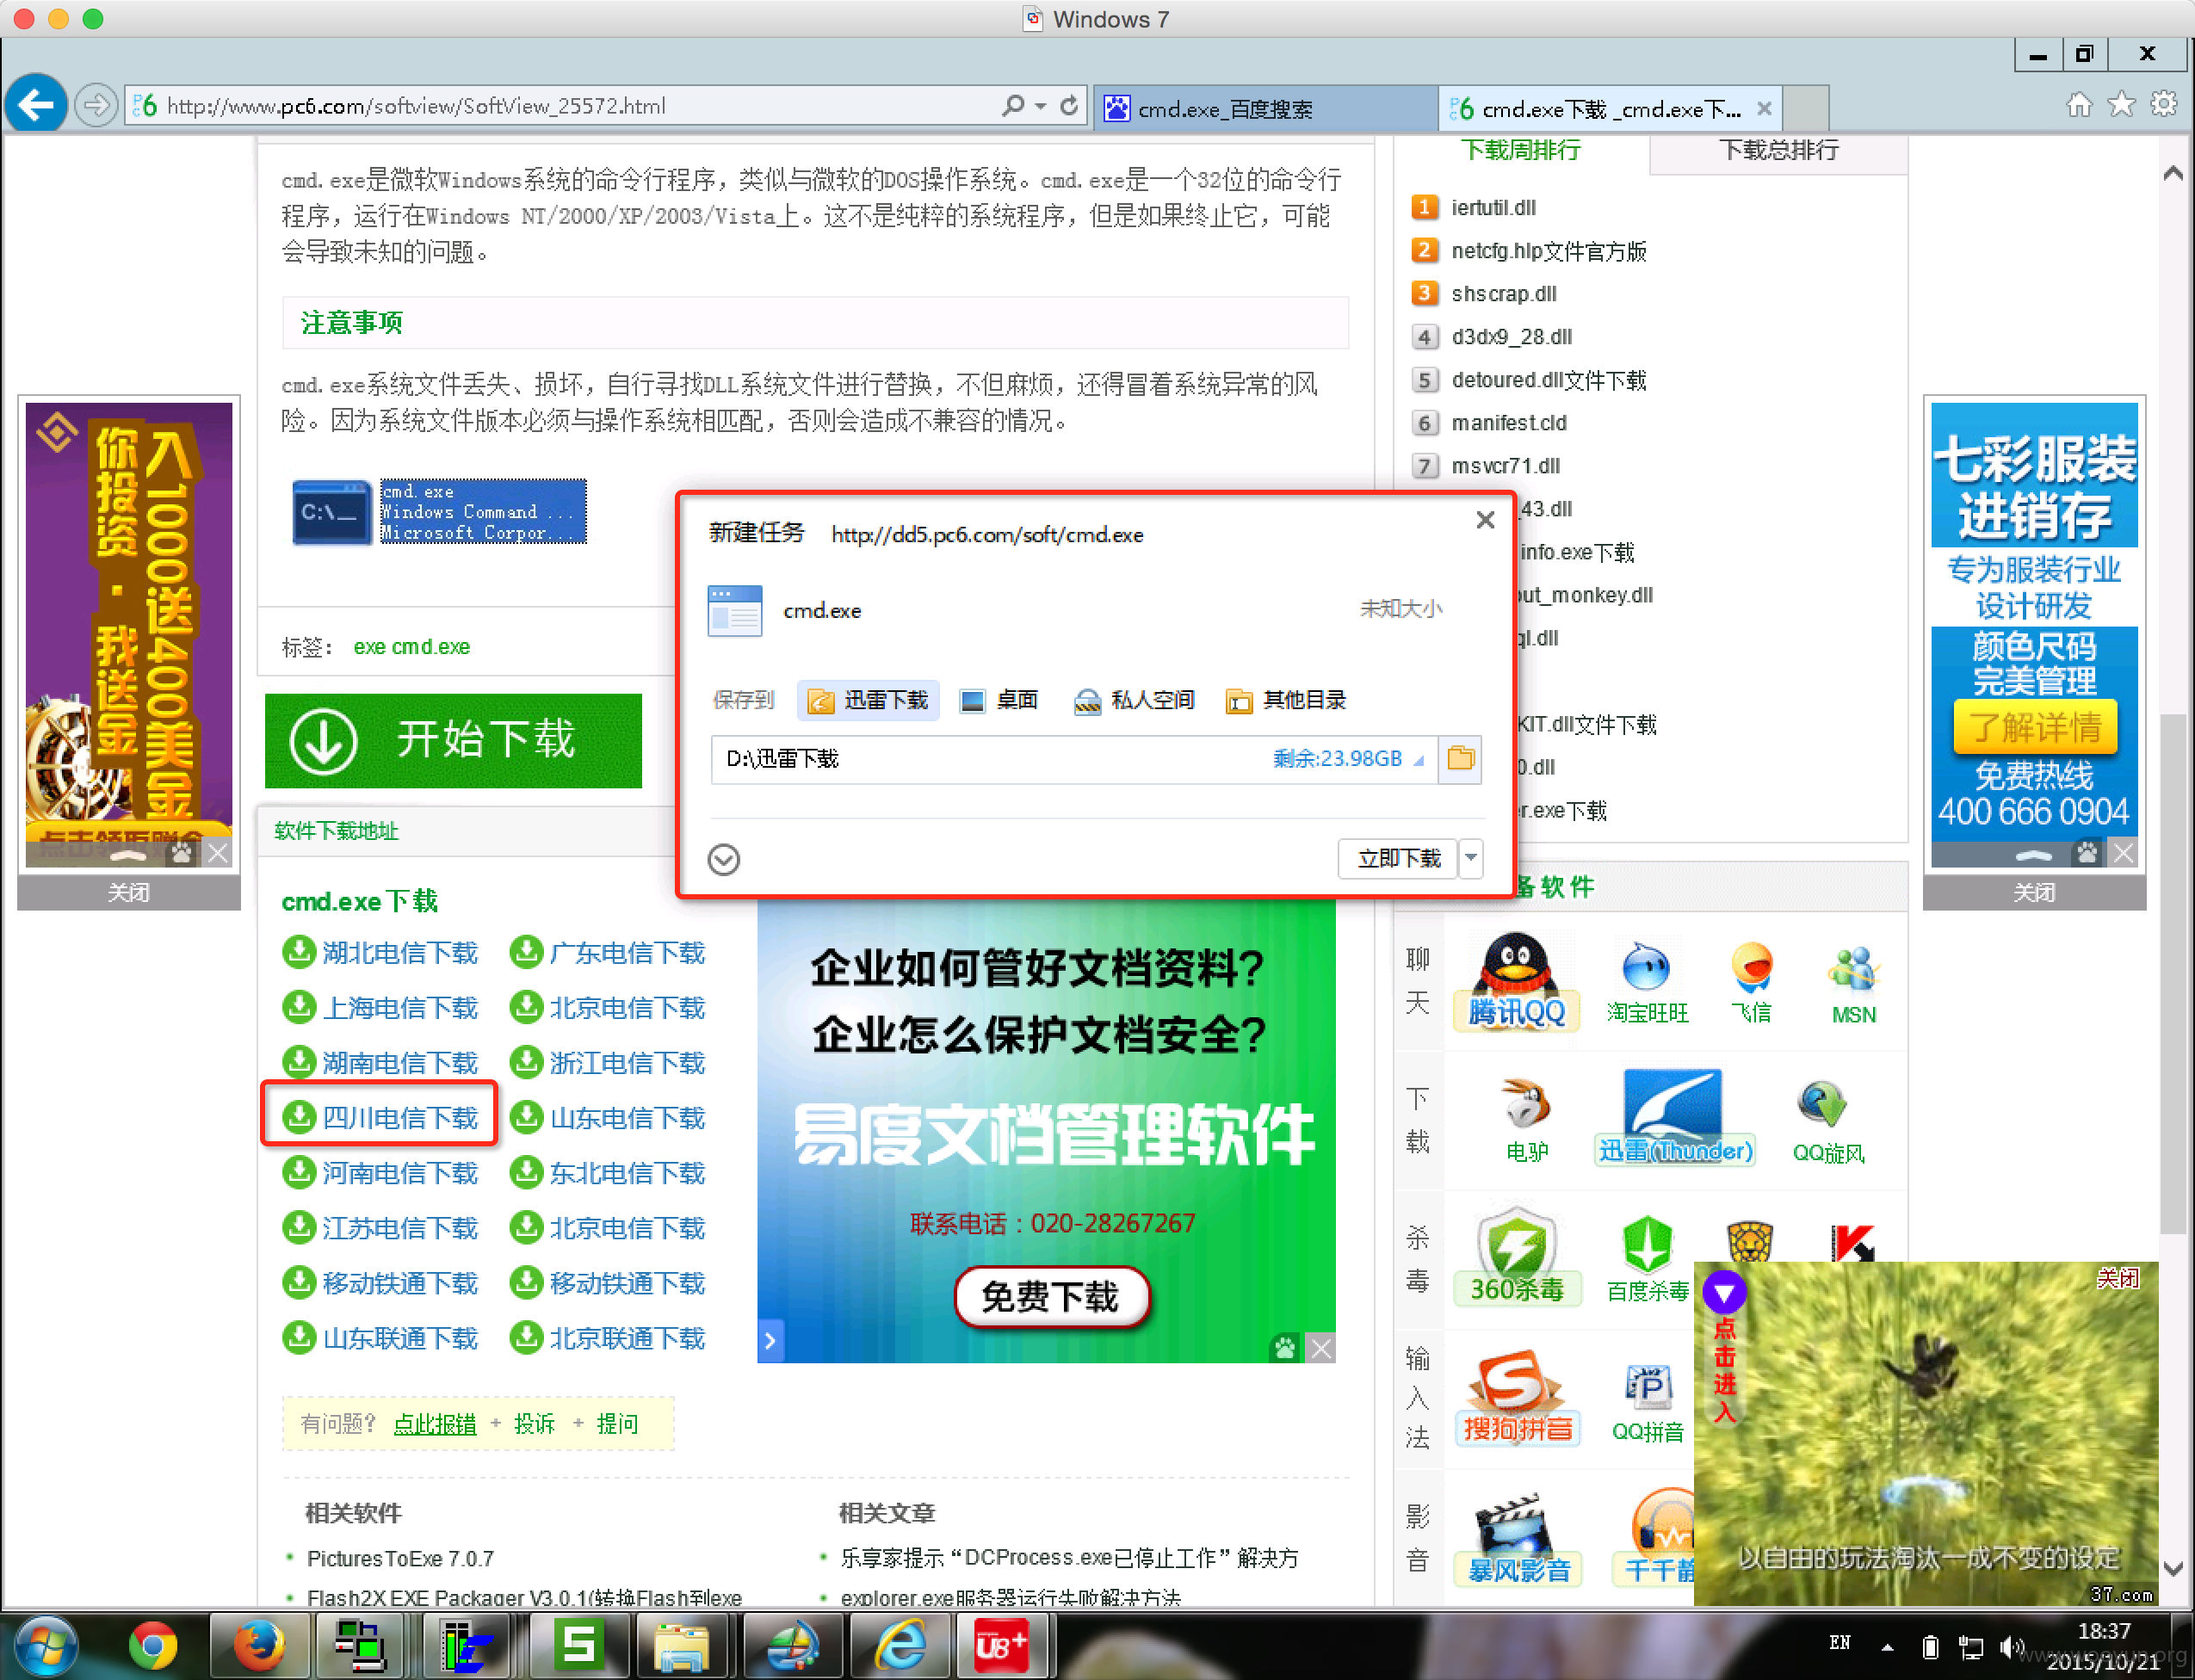This screenshot has height=1680, width=2195.
Task: Switch to cmd.exe_百度搜索 tab
Action: 1265,109
